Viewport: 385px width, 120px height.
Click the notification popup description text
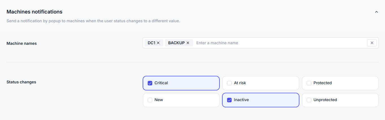[93, 21]
